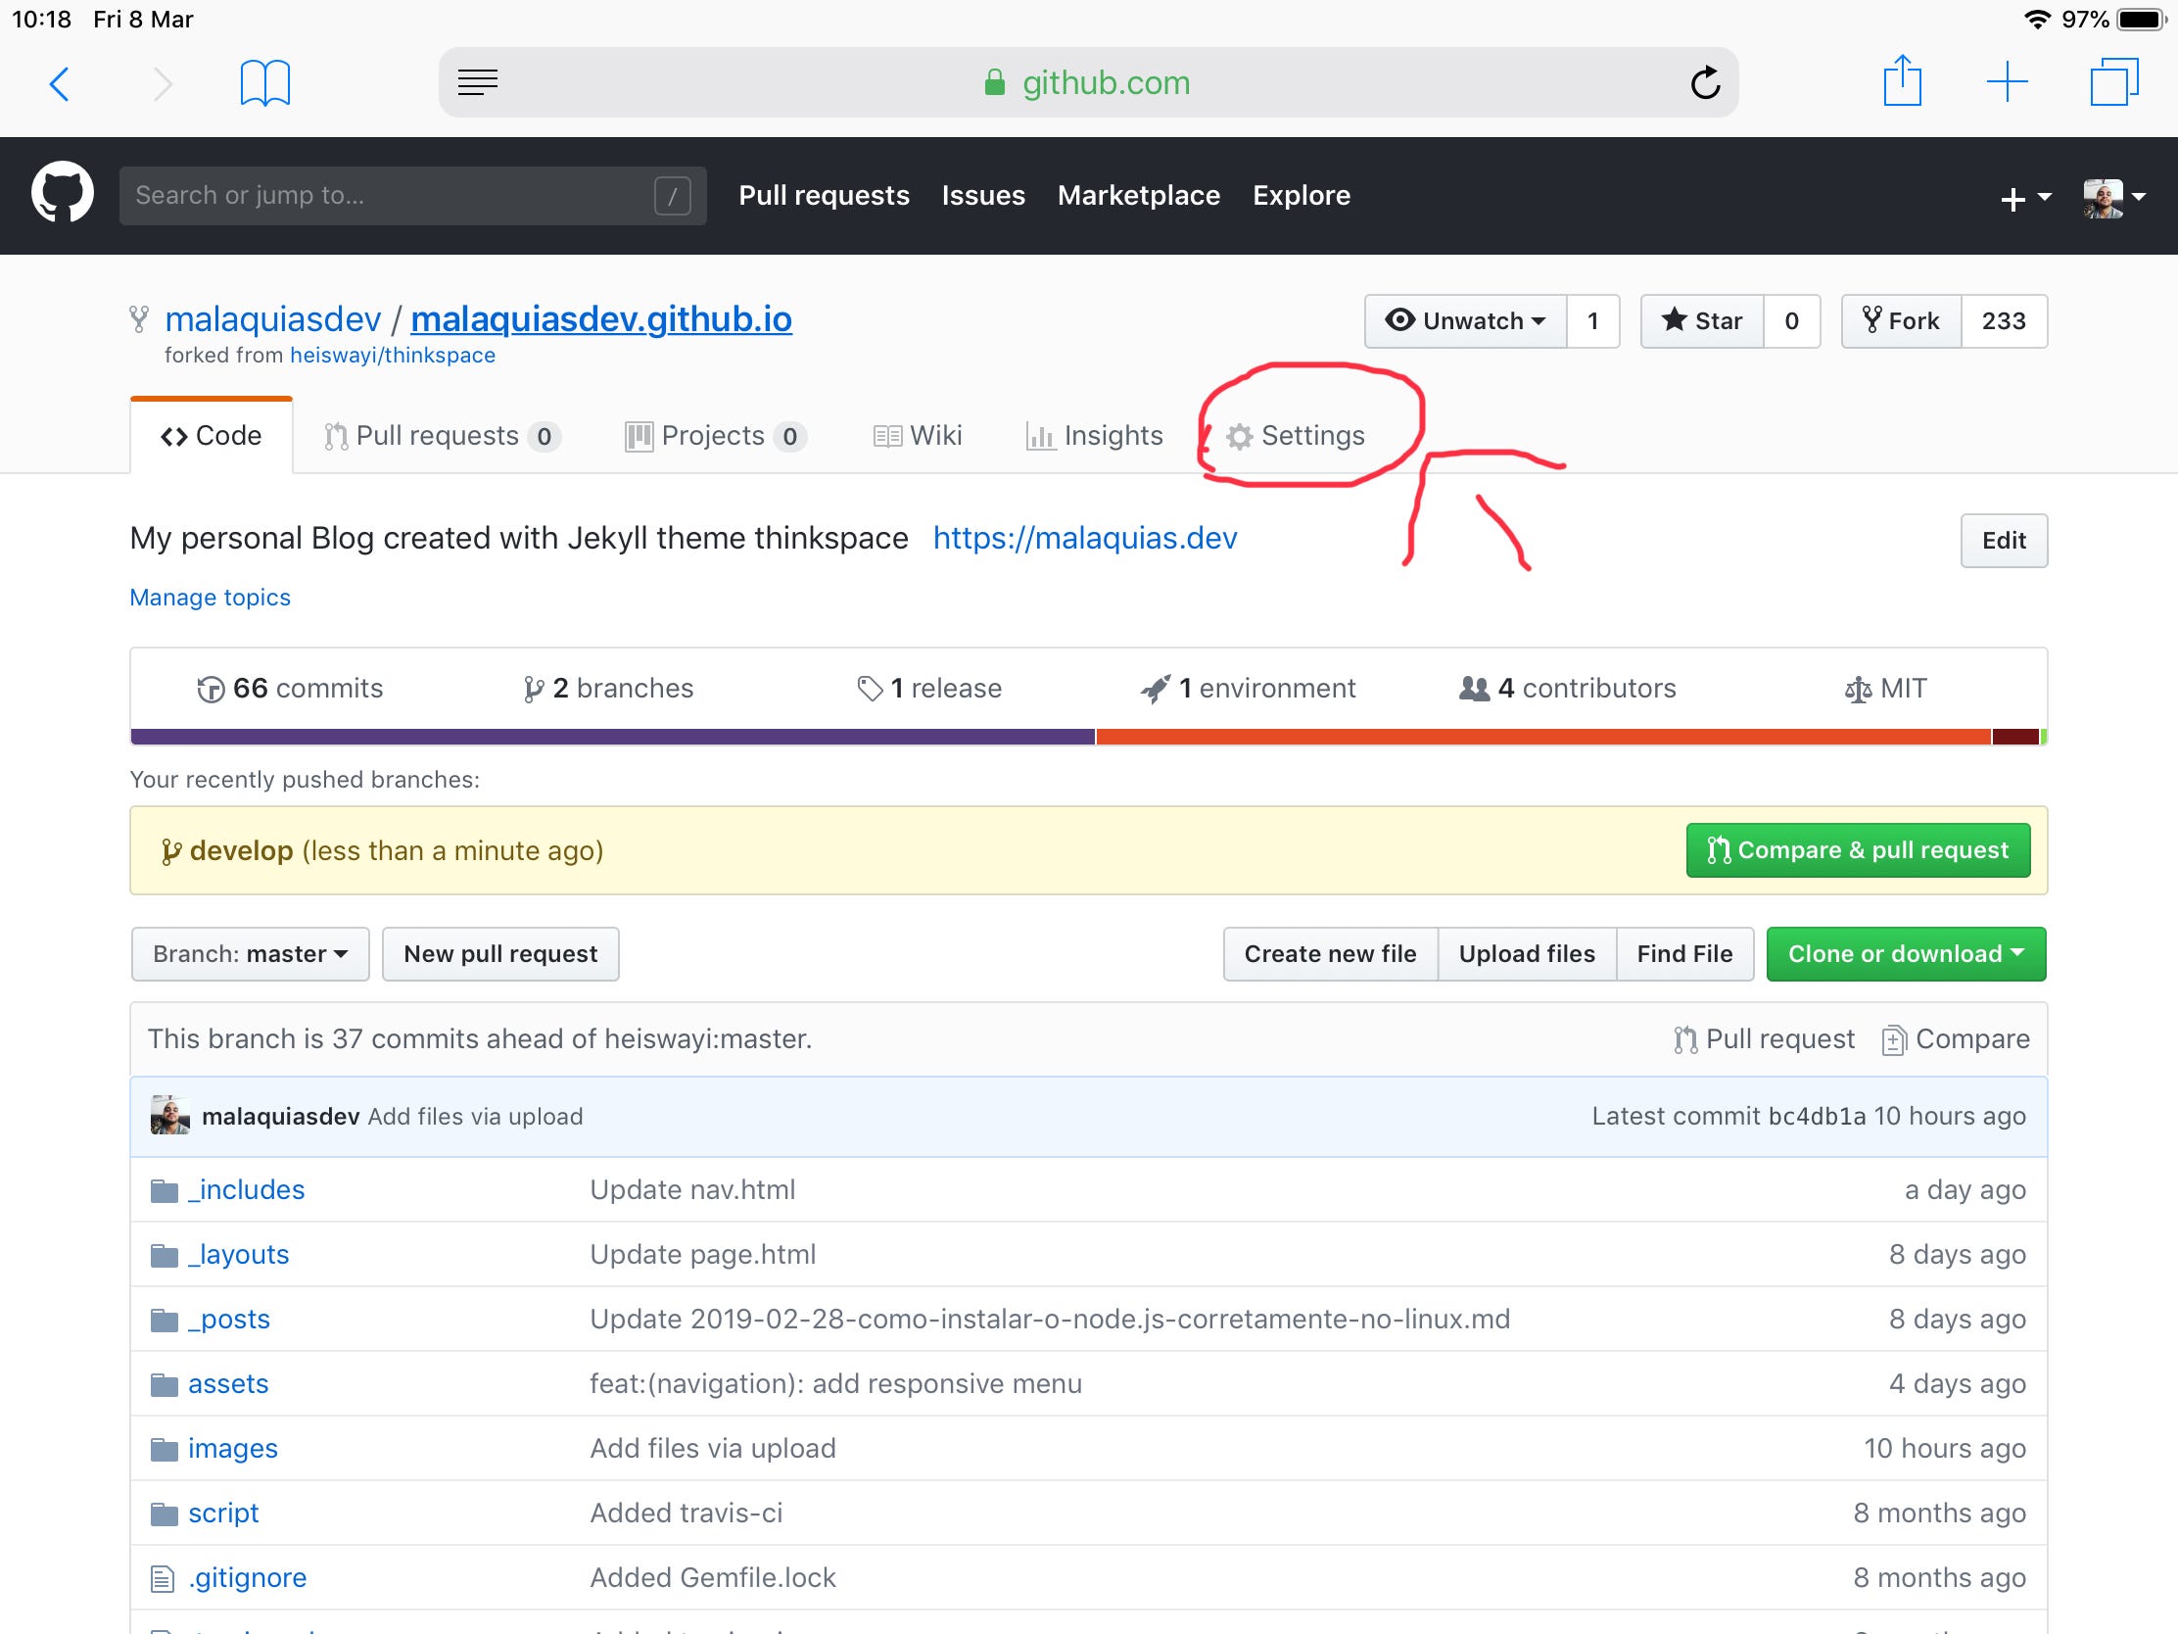
Task: Open the Unwatch dropdown
Action: [1465, 321]
